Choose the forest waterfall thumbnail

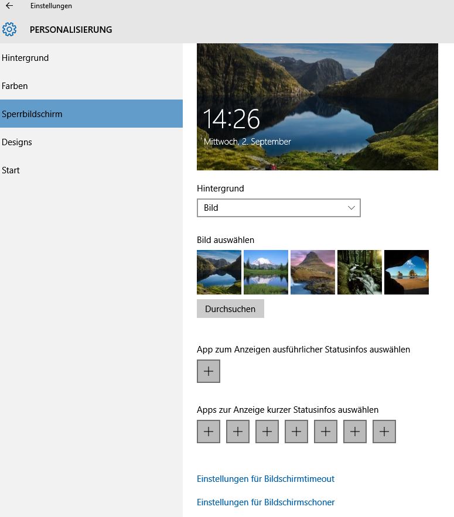pos(360,272)
